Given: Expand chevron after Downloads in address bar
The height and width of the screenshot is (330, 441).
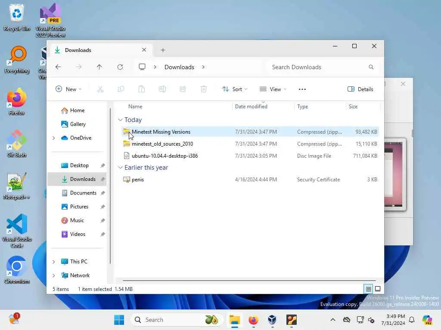Looking at the screenshot, I should click(x=203, y=67).
